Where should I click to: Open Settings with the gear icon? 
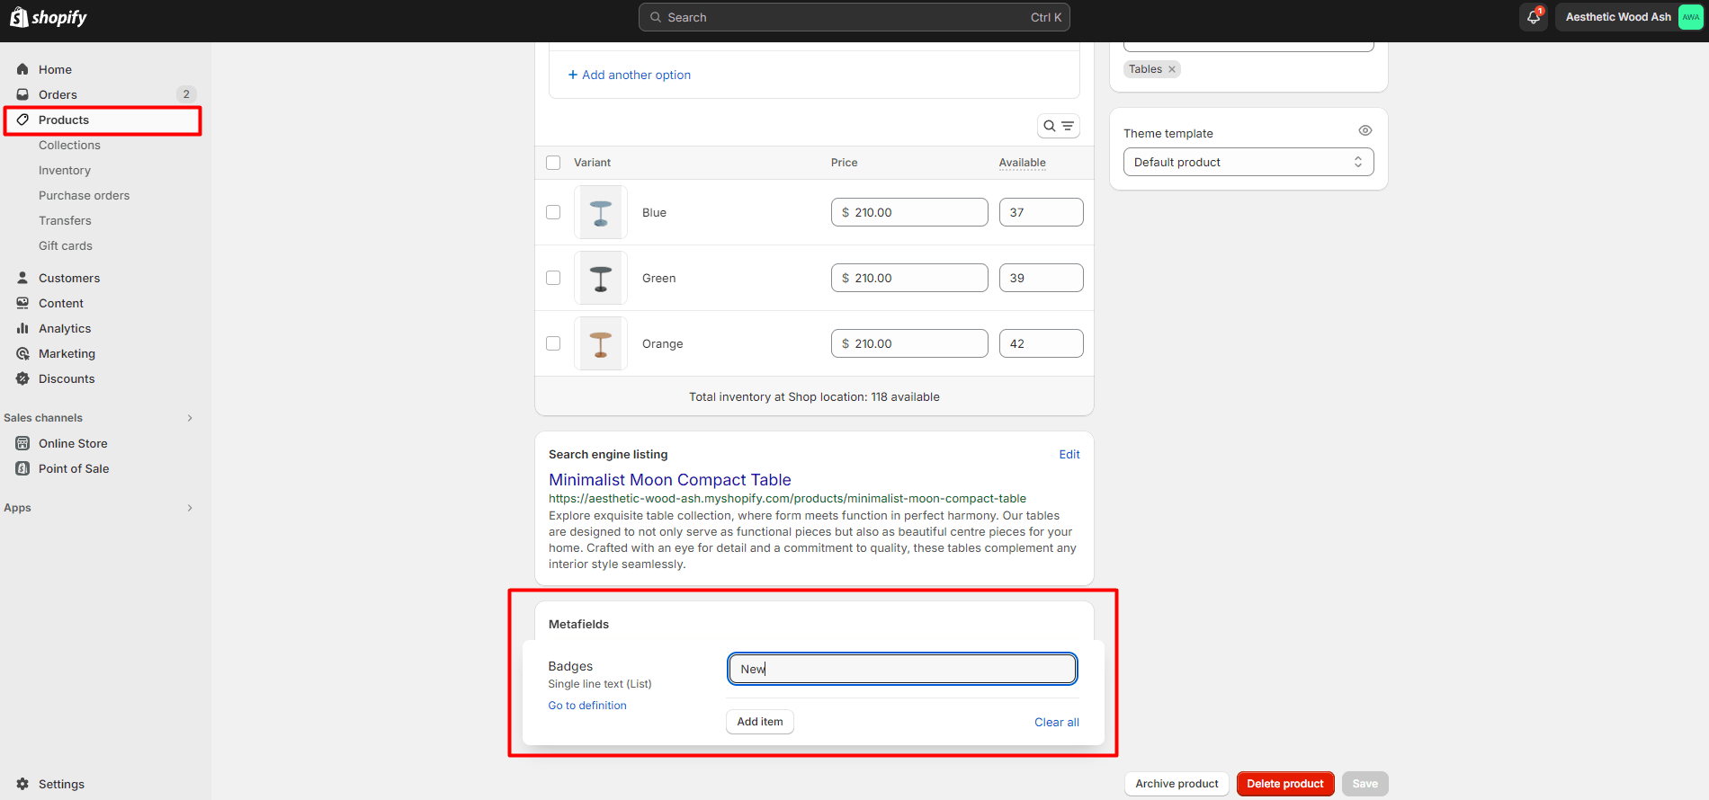[22, 784]
